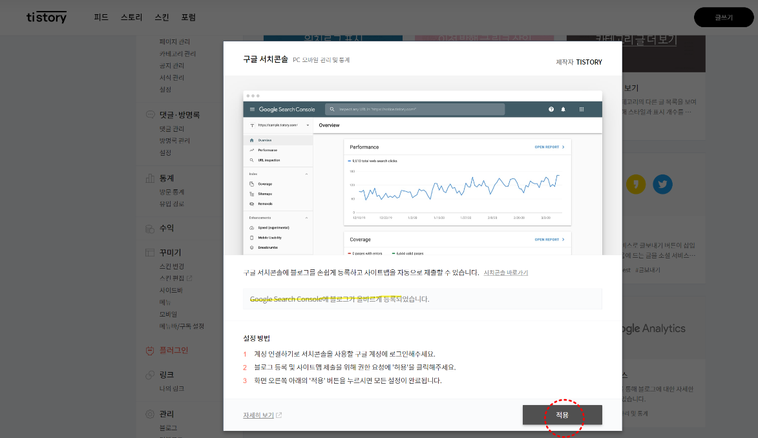758x438 pixels.
Task: Open 카테고리 관리 in the sidebar
Action: 178,54
